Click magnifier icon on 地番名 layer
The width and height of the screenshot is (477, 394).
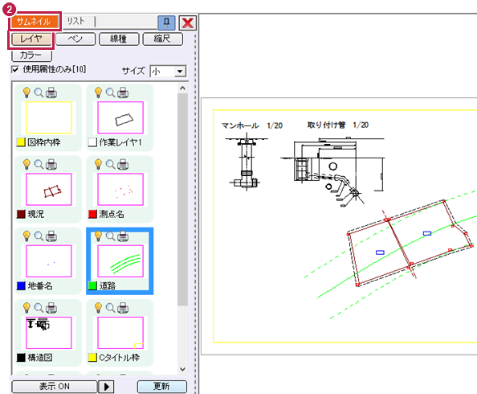pos(39,236)
